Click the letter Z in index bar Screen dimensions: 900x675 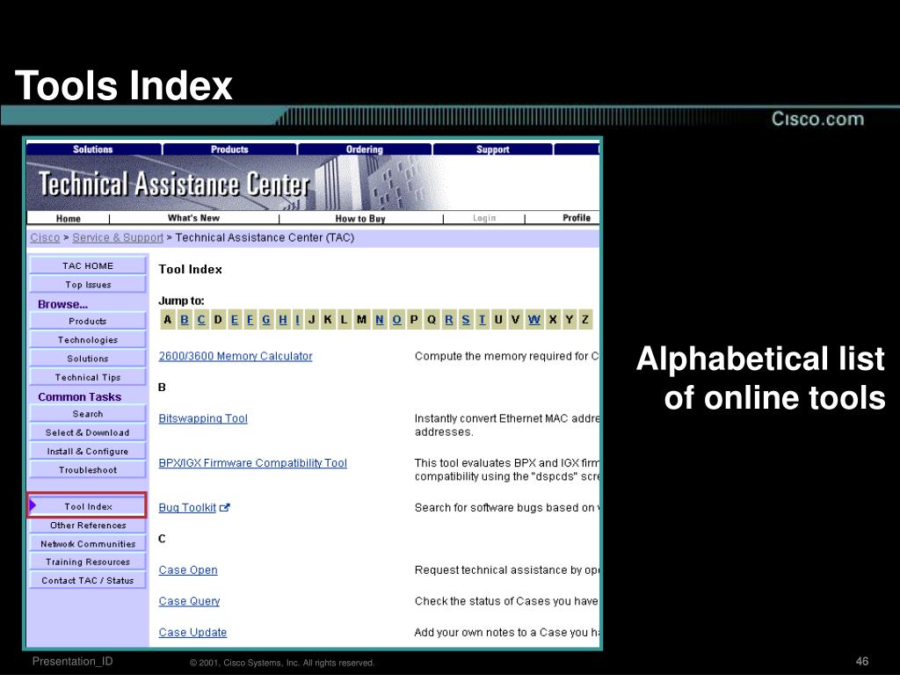tap(584, 320)
